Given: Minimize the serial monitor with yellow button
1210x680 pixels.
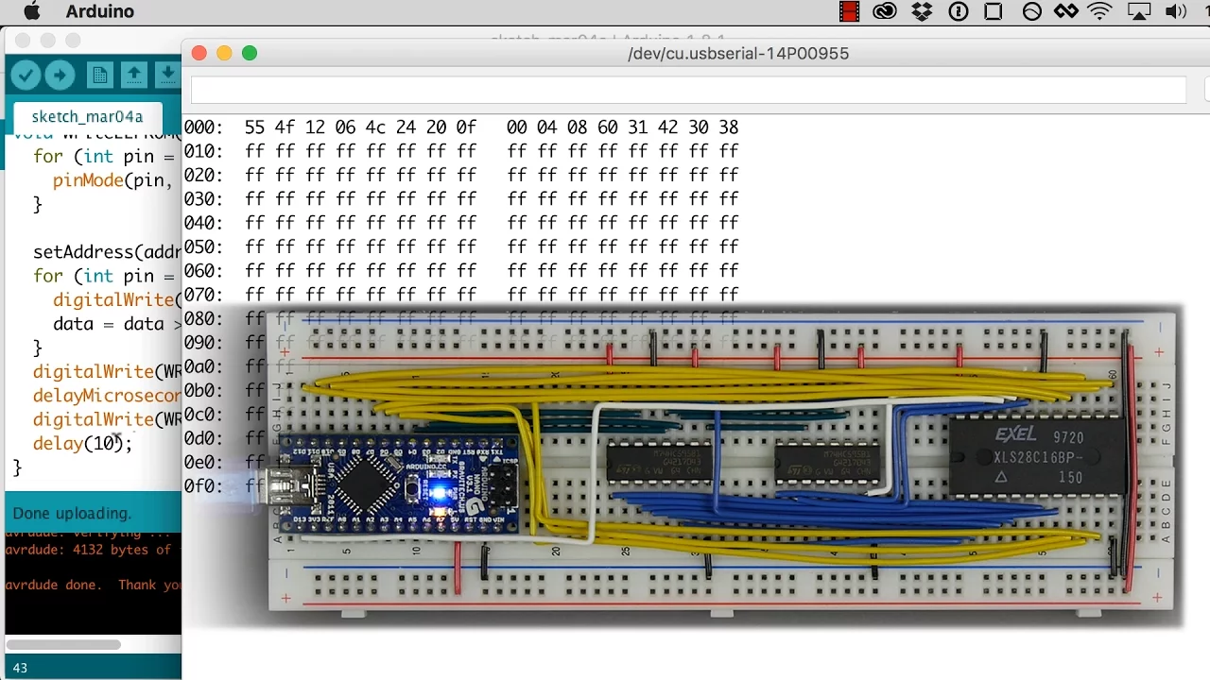Looking at the screenshot, I should click(x=224, y=53).
